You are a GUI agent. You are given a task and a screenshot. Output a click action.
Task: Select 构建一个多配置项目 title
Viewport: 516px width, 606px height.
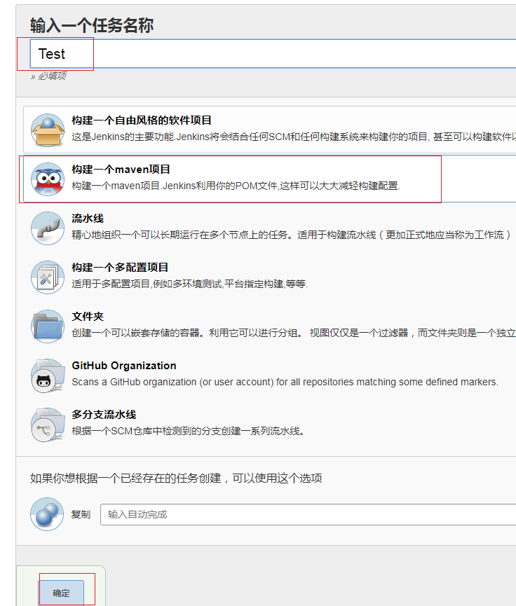(120, 268)
